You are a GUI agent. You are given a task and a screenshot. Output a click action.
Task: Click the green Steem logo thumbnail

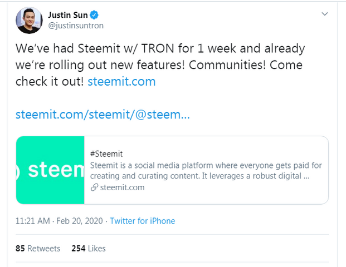pos(50,170)
